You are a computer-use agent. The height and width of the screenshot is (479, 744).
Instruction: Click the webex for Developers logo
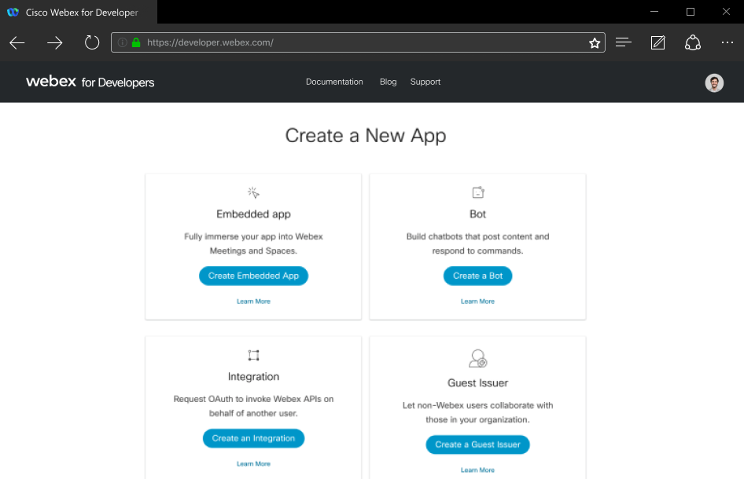tap(90, 82)
